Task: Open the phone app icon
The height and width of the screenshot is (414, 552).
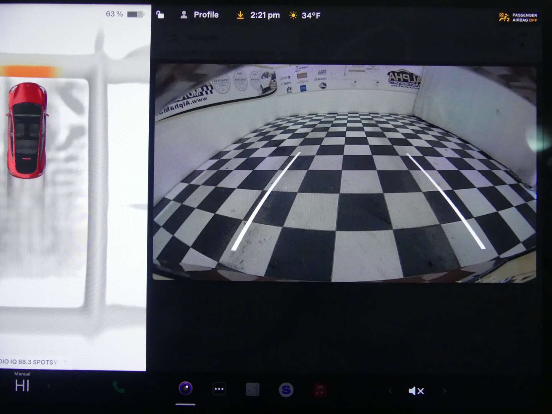Action: [x=118, y=388]
